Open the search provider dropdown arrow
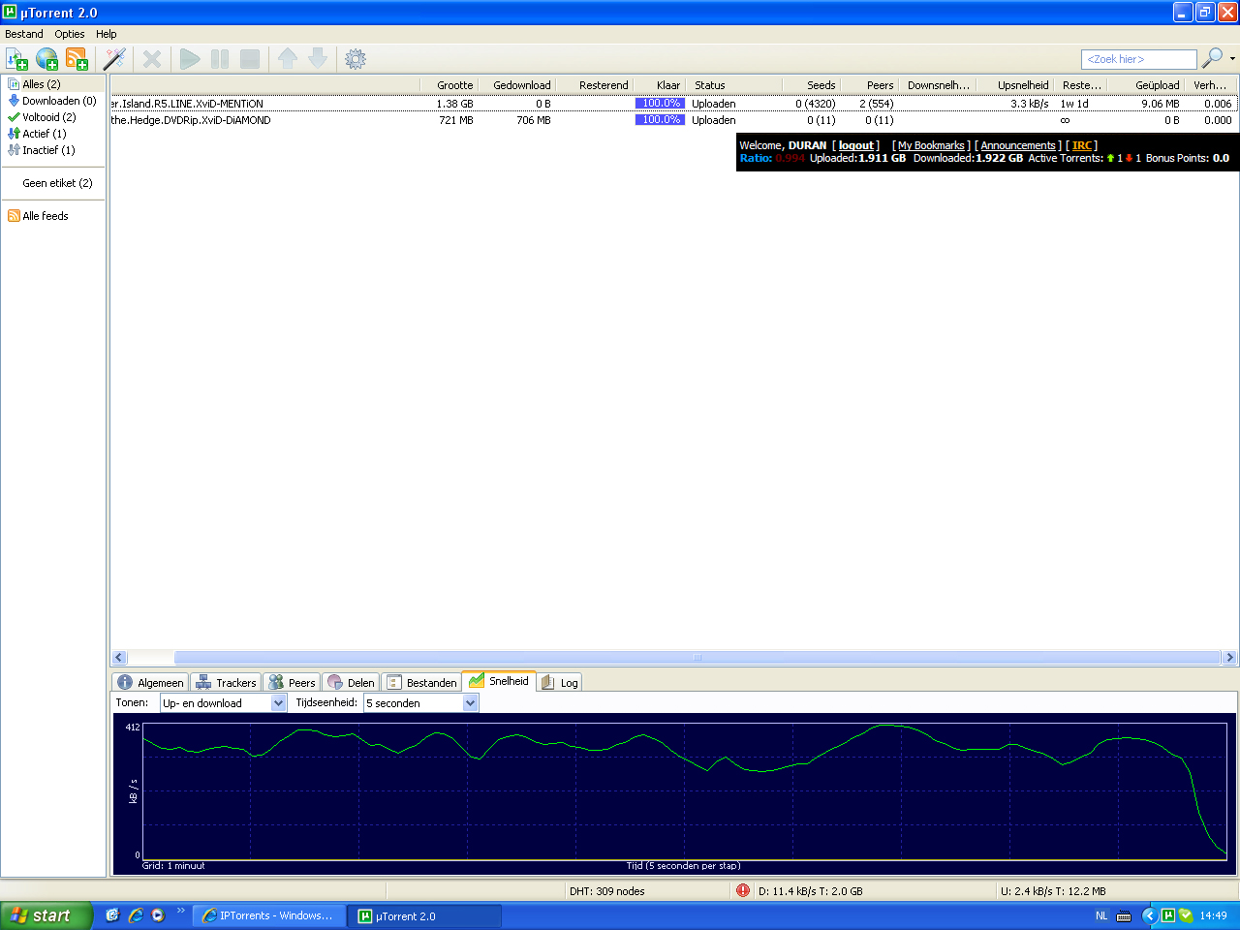Screen dimensions: 1240x930 (1232, 59)
